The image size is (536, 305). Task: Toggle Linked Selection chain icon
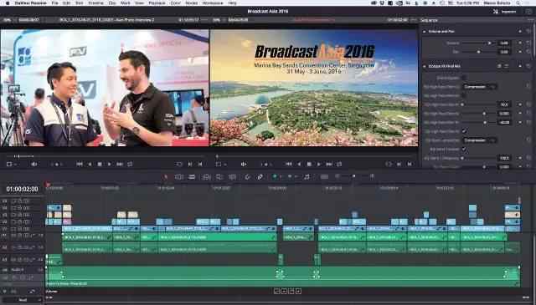pos(260,176)
